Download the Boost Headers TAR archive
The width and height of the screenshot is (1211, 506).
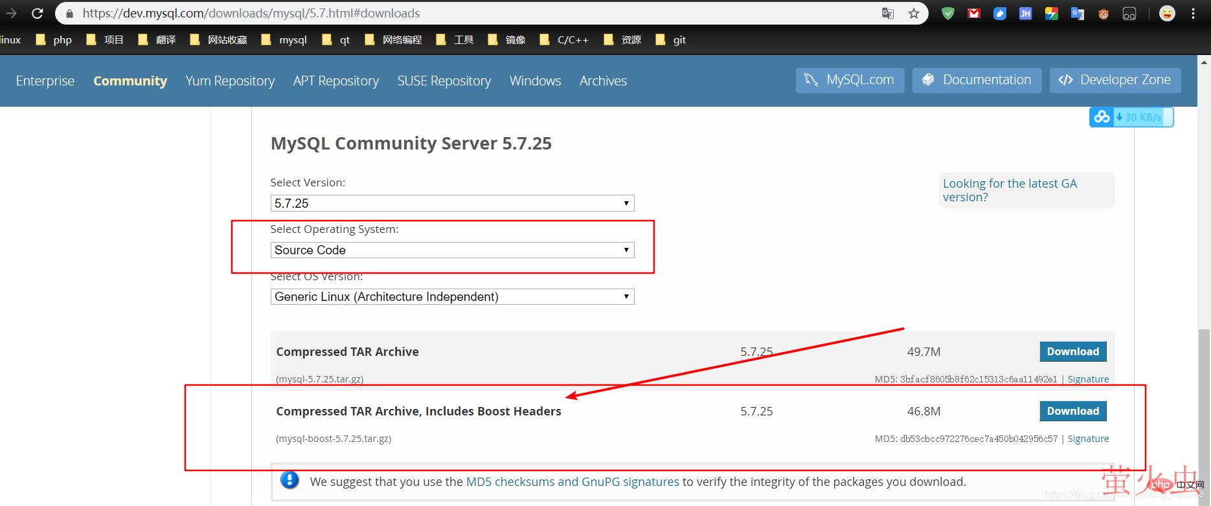tap(1072, 411)
